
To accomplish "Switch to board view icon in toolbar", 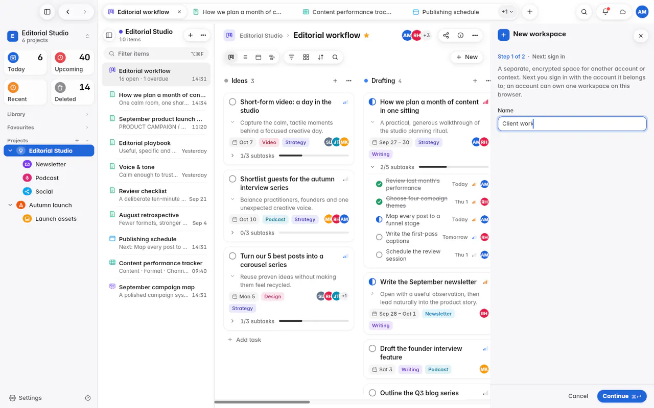I will pyautogui.click(x=231, y=57).
